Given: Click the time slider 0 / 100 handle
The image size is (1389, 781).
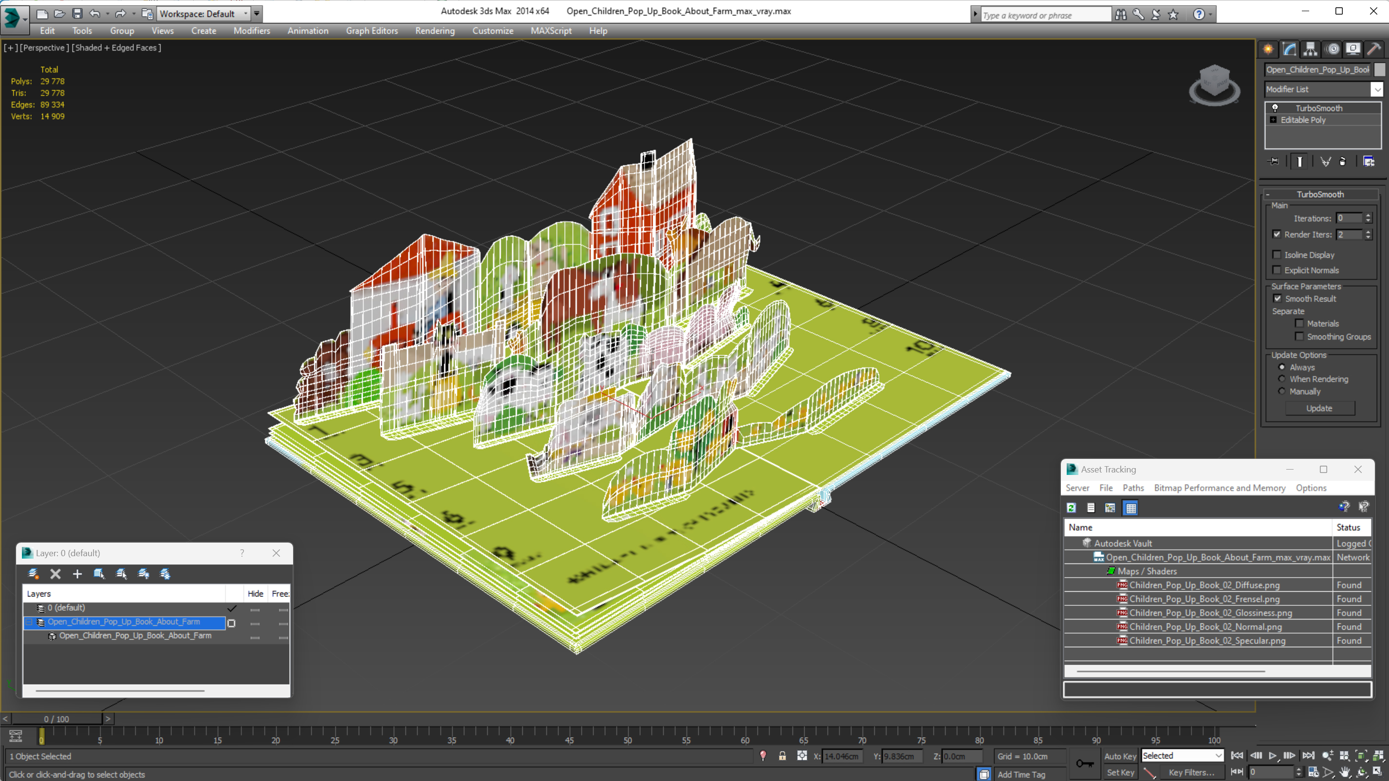Looking at the screenshot, I should coord(56,719).
